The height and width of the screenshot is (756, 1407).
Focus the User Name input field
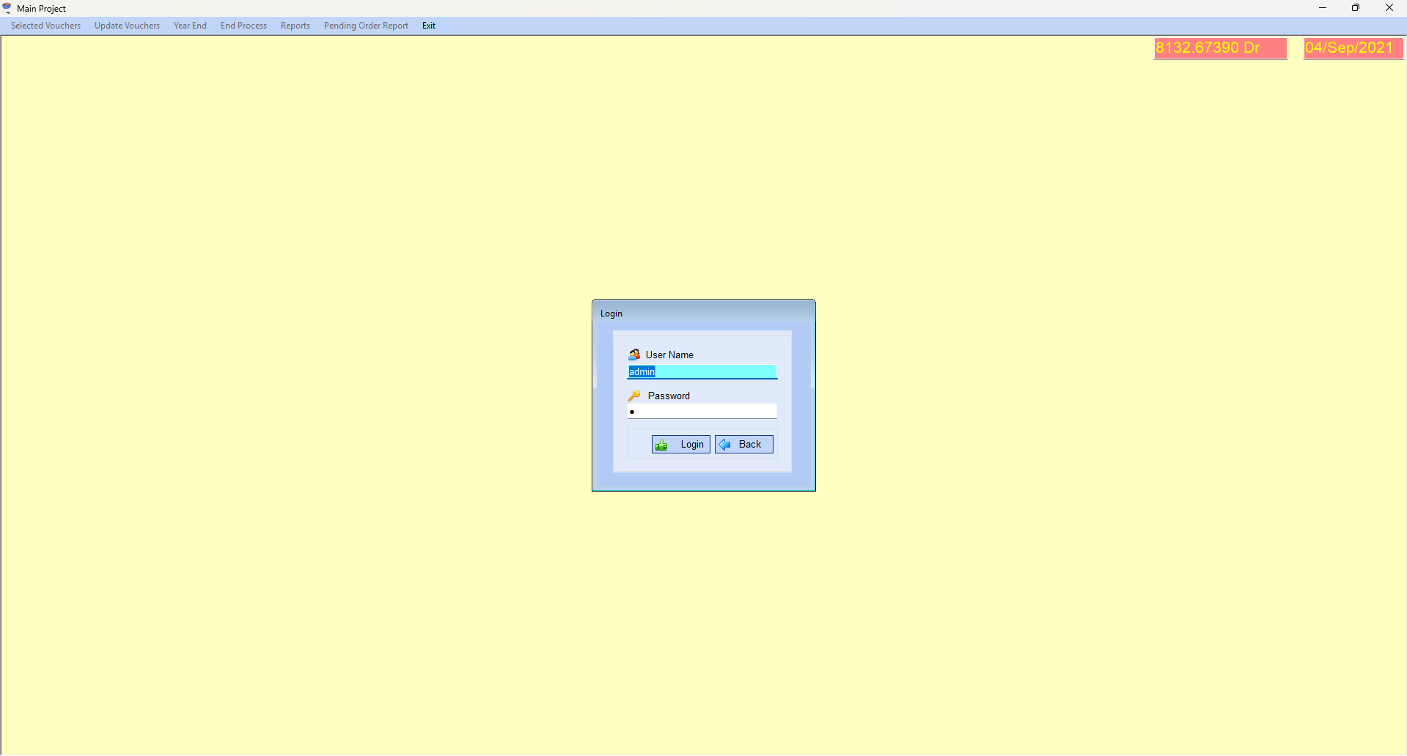pos(702,371)
